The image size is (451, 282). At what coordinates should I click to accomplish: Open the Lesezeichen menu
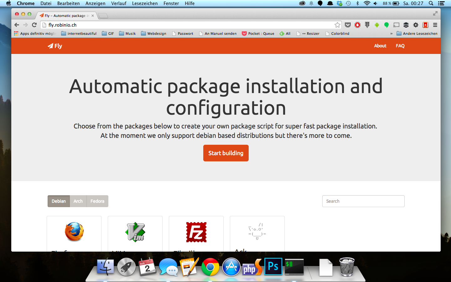[145, 3]
